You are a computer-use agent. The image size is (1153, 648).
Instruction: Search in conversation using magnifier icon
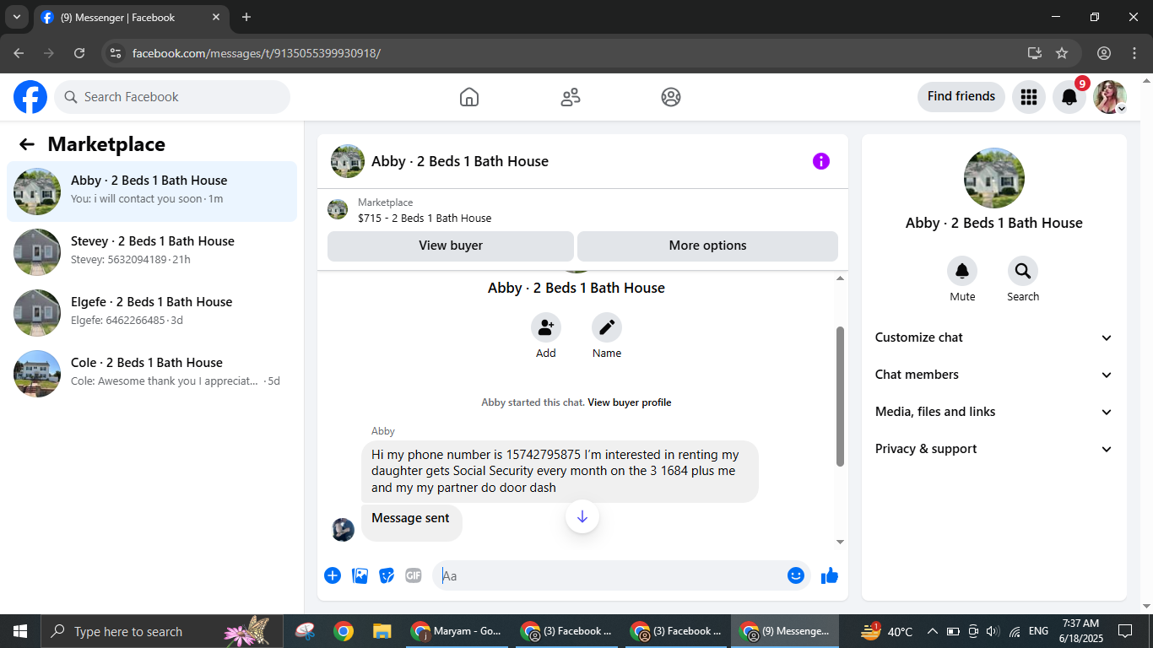pyautogui.click(x=1023, y=271)
